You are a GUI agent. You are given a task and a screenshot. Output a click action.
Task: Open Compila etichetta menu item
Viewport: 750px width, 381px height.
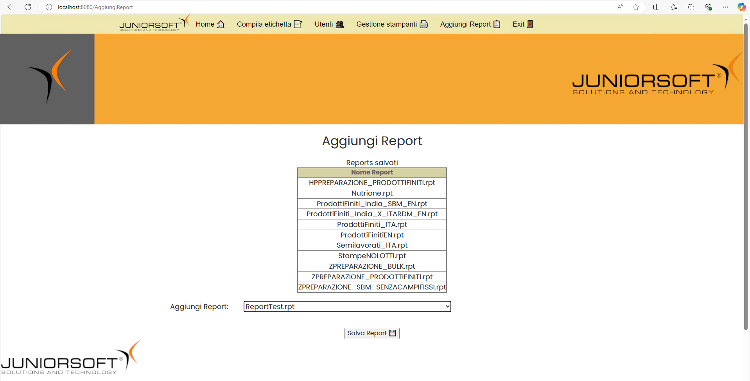coord(269,24)
